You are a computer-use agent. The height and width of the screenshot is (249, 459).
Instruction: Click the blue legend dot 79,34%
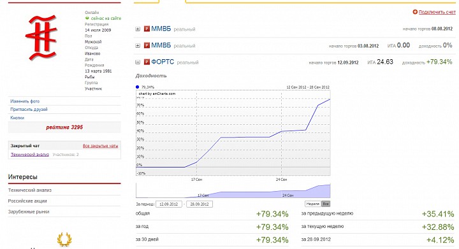(x=137, y=87)
